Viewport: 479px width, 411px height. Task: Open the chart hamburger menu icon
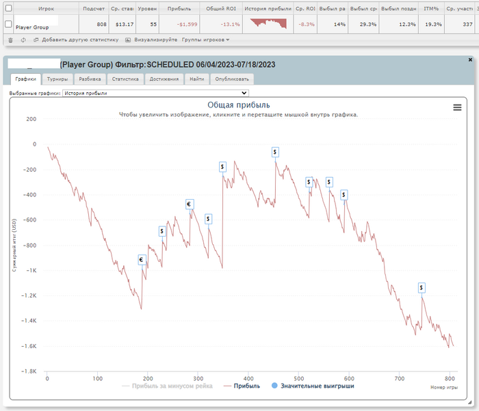coord(457,107)
